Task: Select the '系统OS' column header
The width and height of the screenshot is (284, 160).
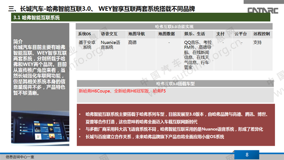Action: (87, 34)
